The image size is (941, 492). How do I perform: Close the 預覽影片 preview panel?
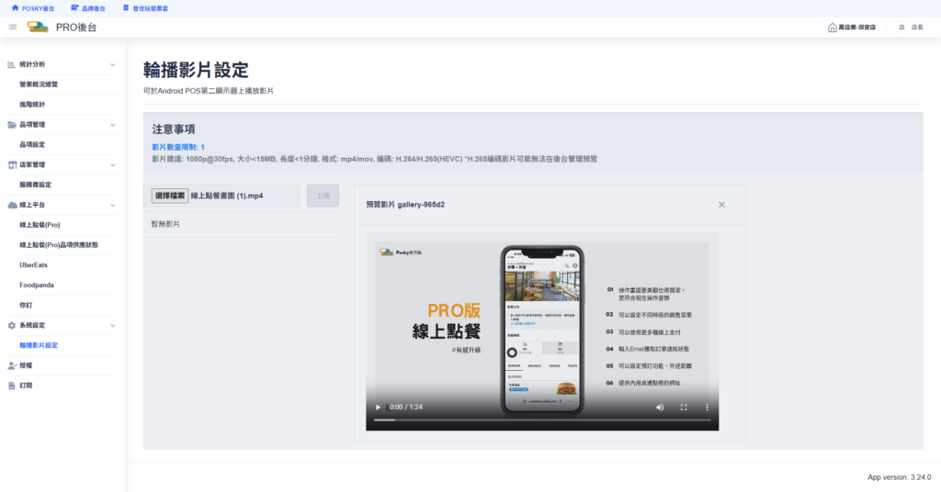click(x=721, y=205)
